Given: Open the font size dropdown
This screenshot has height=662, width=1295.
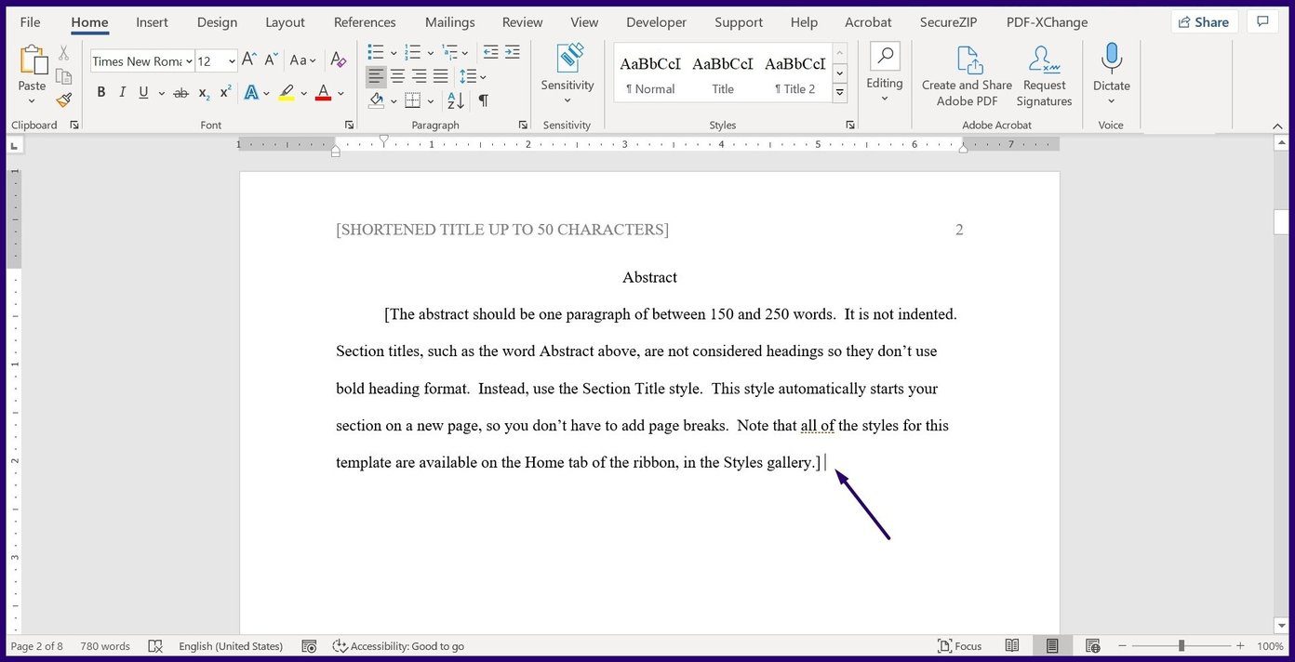Looking at the screenshot, I should click(x=232, y=61).
